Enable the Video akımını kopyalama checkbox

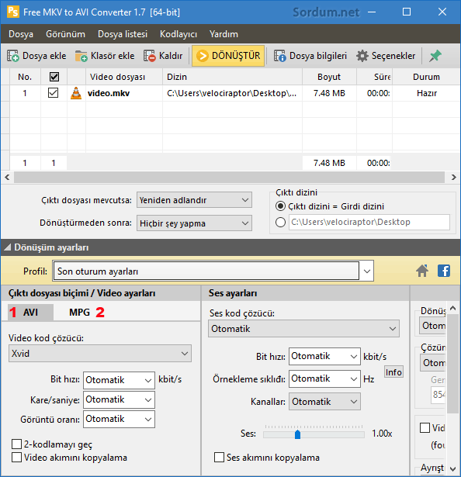(17, 458)
